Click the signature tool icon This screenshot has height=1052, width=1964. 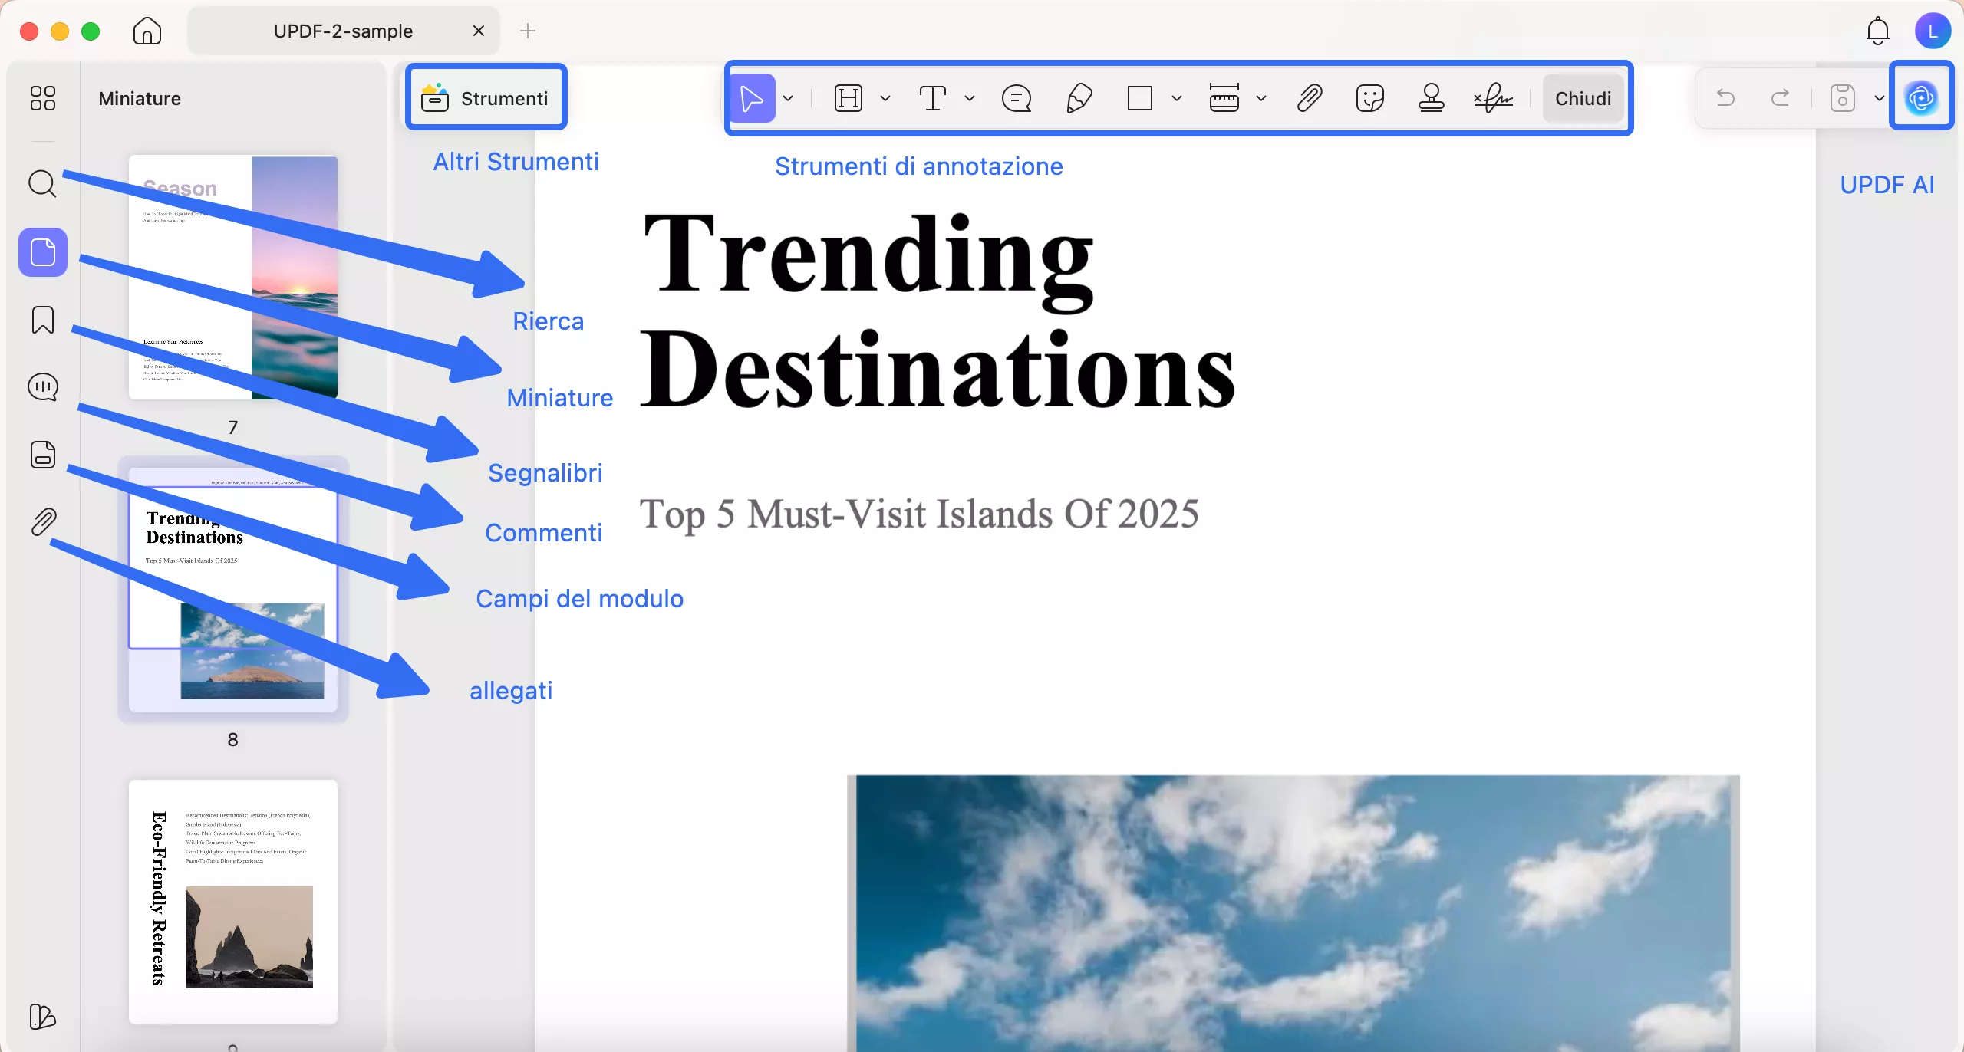pos(1493,98)
